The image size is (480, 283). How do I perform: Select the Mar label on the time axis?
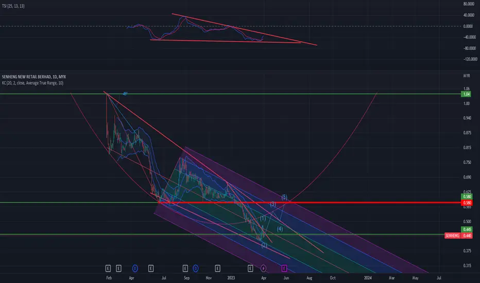click(x=391, y=278)
